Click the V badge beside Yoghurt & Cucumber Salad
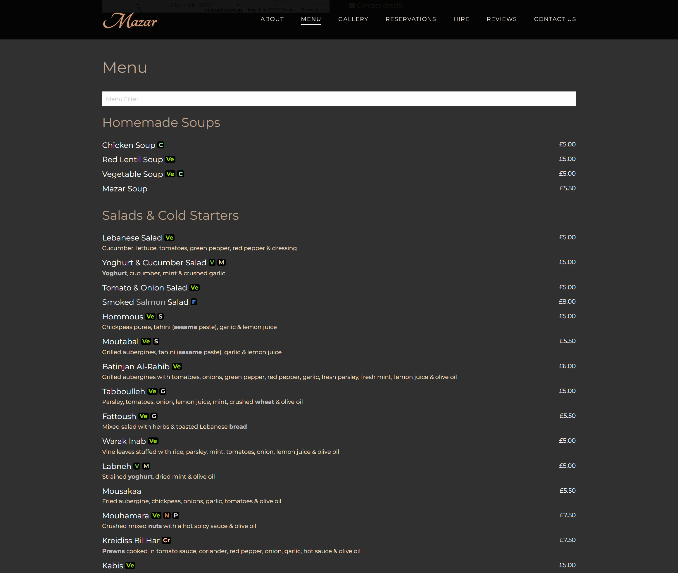Viewport: 678px width, 573px height. pos(212,262)
